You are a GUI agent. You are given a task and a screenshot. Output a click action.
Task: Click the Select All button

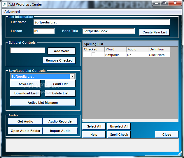tap(94, 126)
